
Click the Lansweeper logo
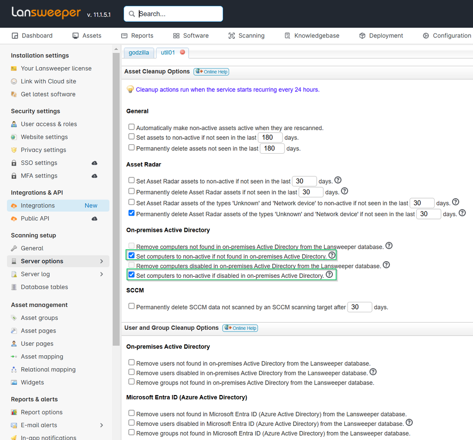46,13
